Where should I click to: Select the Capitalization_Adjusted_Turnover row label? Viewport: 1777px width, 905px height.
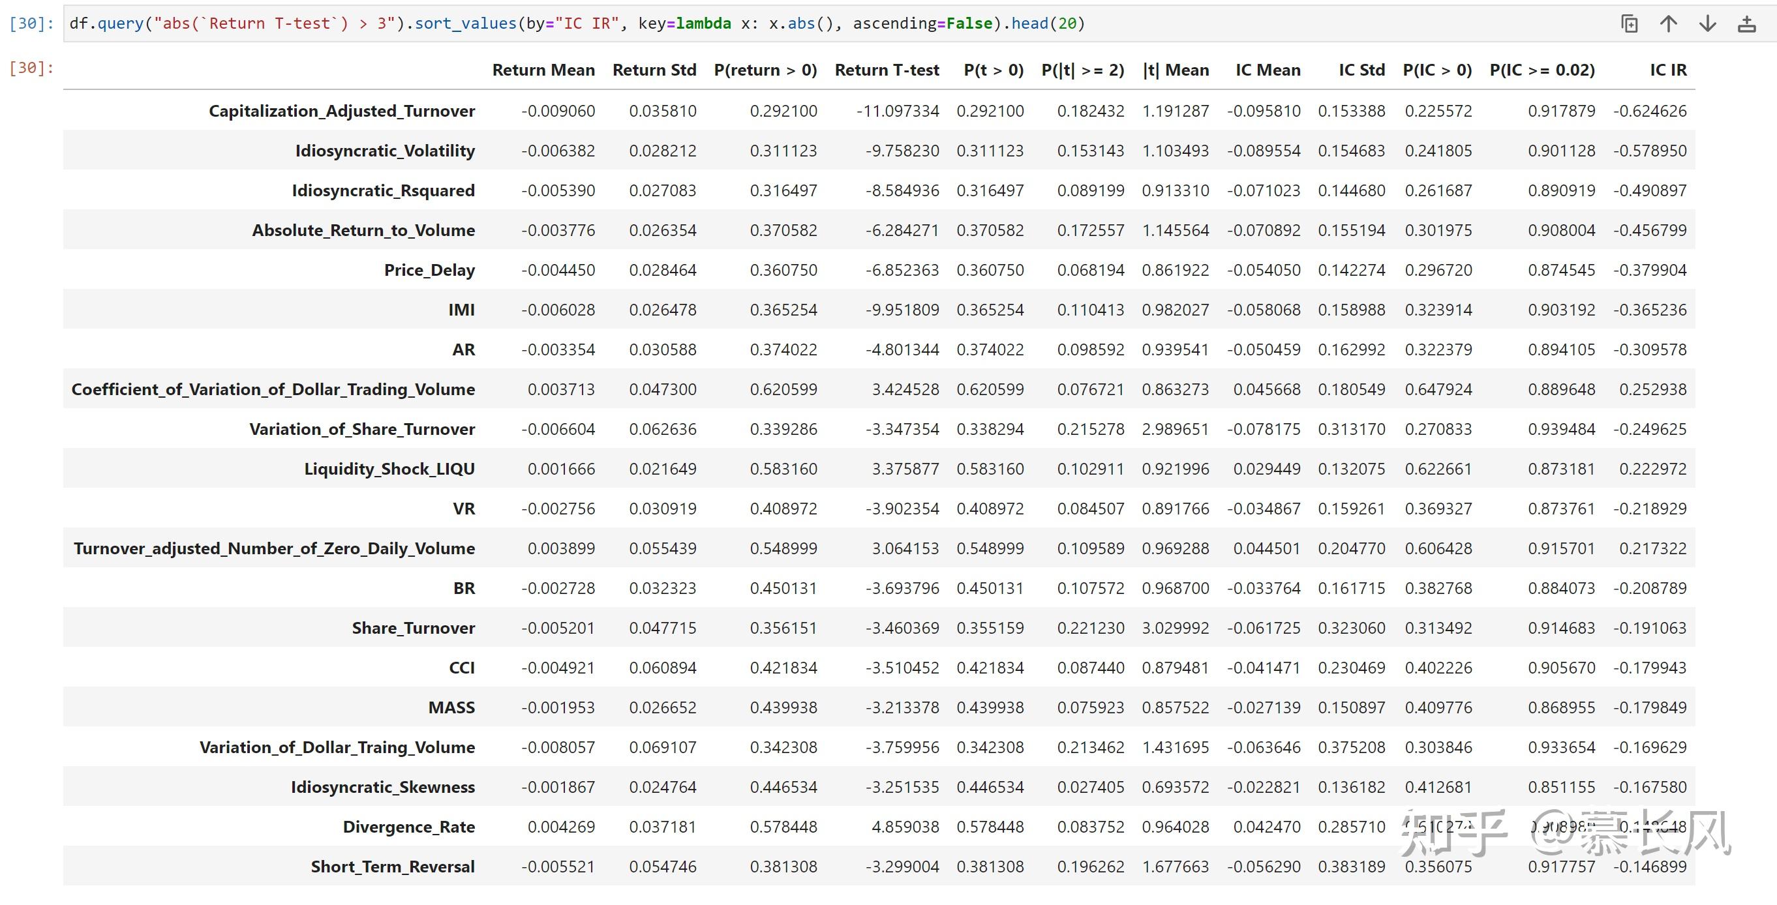[341, 111]
